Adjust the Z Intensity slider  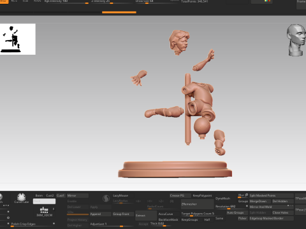click(x=112, y=2)
